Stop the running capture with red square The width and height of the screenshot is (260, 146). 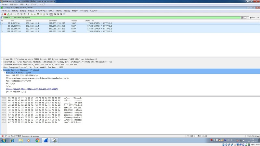pyautogui.click(x=5, y=14)
